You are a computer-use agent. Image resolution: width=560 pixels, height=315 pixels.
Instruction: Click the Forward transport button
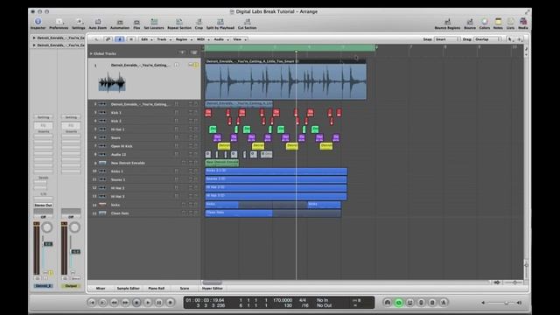125,303
